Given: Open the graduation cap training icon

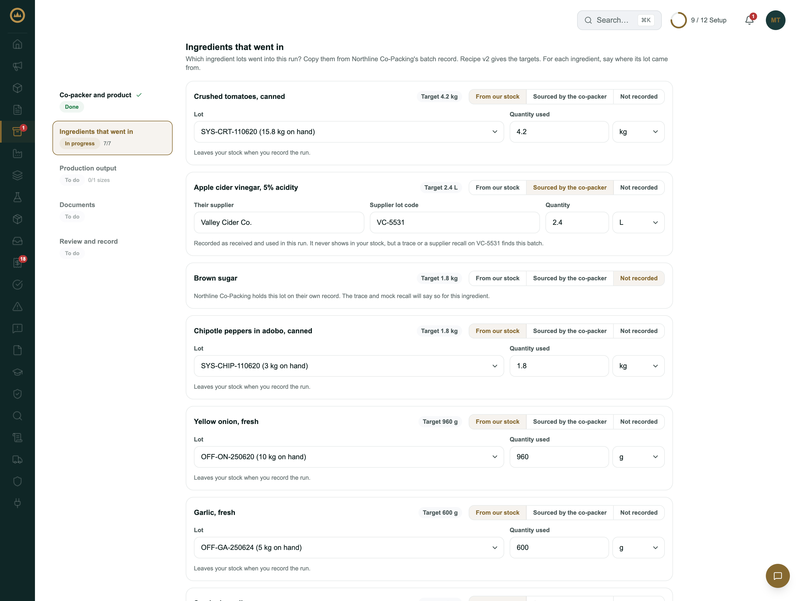Looking at the screenshot, I should pyautogui.click(x=17, y=372).
